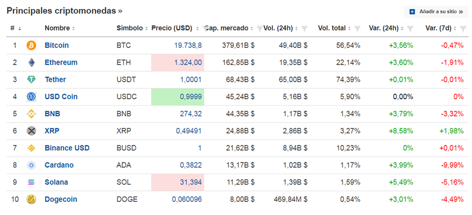Click the BNB yellow logo icon
This screenshot has width=472, height=215.
coord(31,114)
